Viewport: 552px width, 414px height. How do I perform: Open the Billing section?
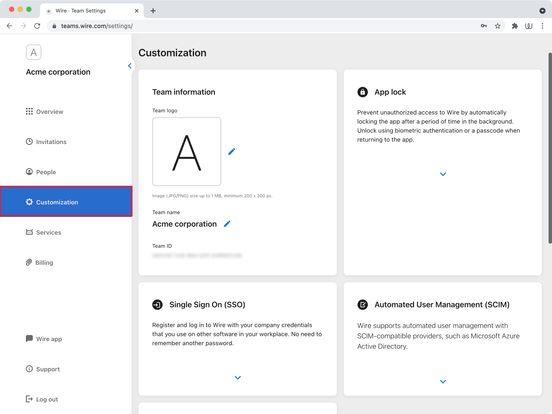(39, 263)
